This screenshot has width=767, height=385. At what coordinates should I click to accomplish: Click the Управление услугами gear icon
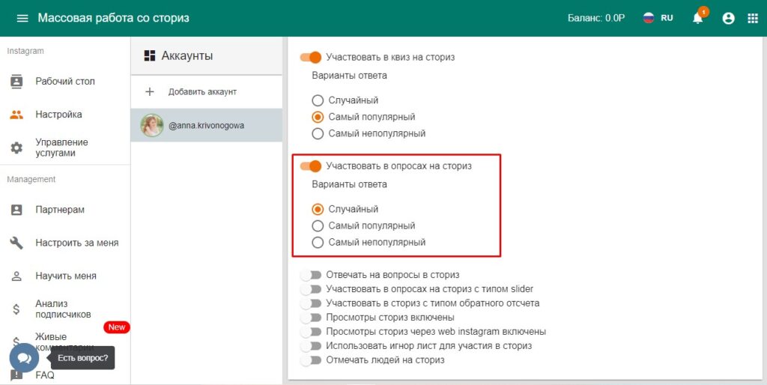pos(16,148)
